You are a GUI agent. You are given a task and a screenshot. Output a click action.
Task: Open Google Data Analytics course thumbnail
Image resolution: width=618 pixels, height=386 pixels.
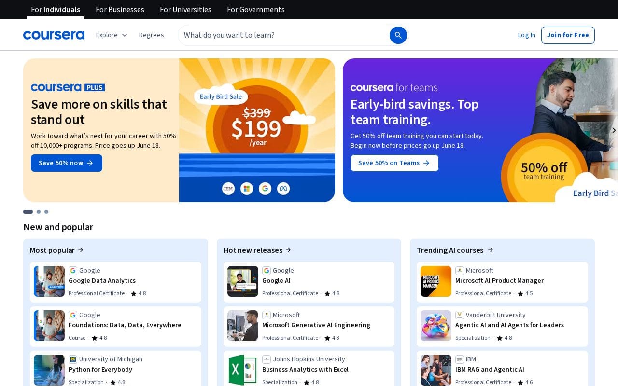click(x=49, y=281)
